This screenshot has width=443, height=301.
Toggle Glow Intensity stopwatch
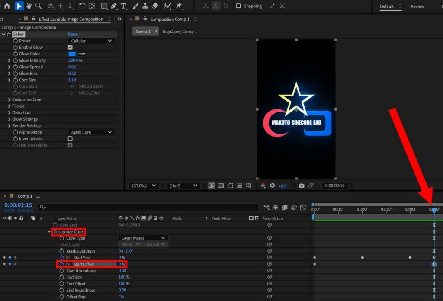(16, 61)
